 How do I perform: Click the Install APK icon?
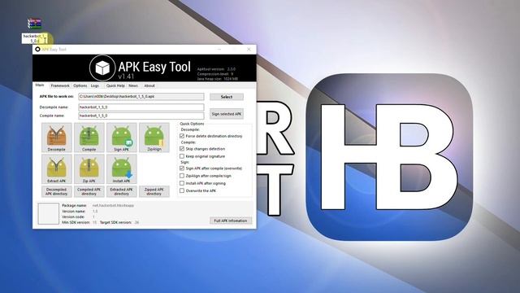[x=121, y=169]
